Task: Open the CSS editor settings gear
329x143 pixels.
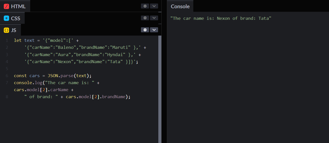Action: [x=145, y=18]
